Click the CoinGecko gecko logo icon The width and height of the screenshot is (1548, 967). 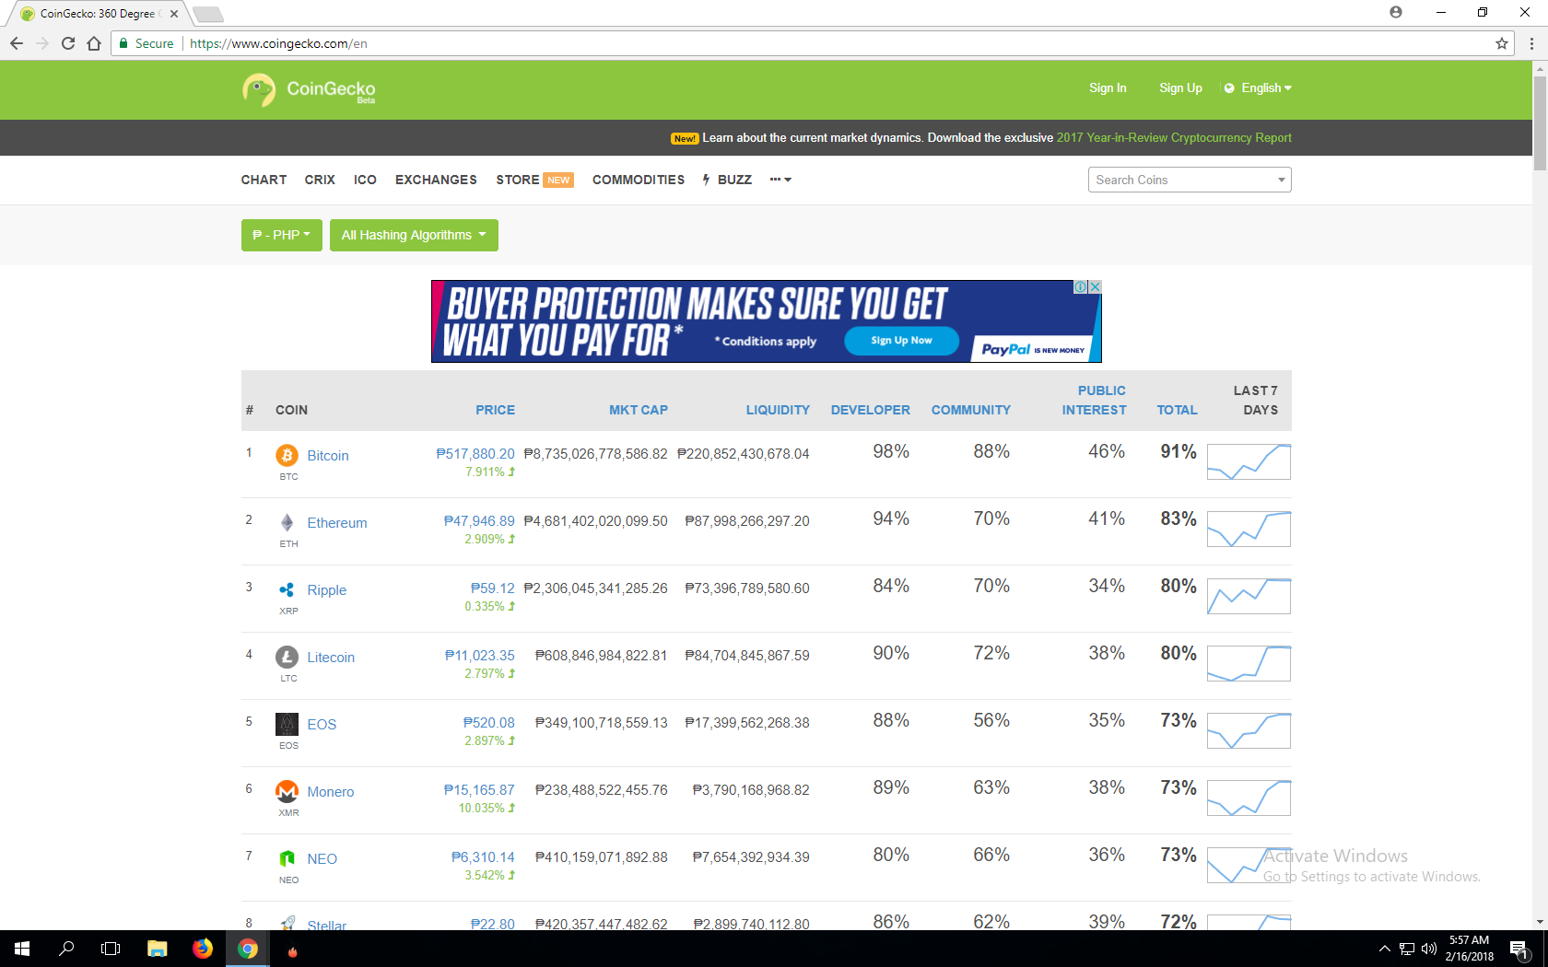(x=259, y=90)
